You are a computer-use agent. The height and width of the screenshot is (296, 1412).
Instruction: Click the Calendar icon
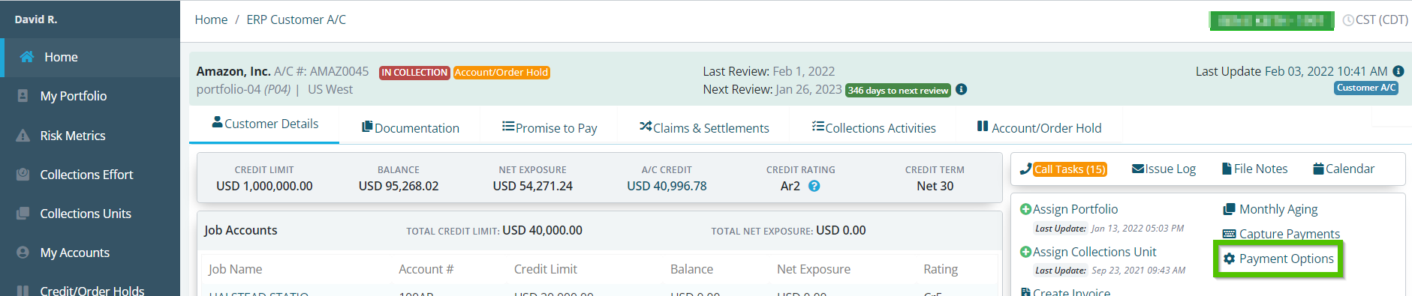[x=1318, y=169]
